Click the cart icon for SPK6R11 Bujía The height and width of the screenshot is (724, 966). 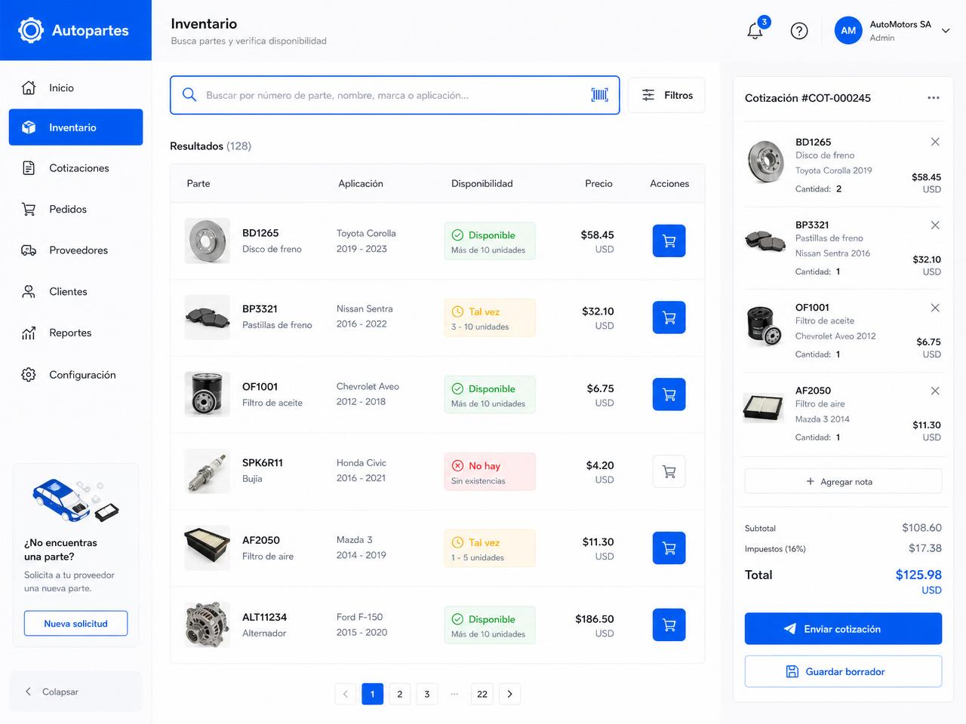[x=669, y=471]
